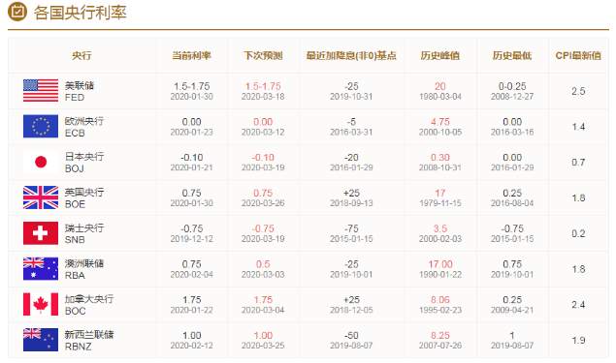Click RBNZ current rate dated 2020-02-12
The width and height of the screenshot is (616, 363).
click(x=192, y=341)
